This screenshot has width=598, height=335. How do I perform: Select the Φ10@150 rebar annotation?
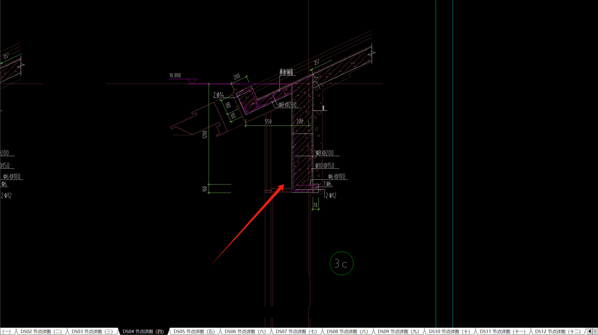click(x=325, y=166)
